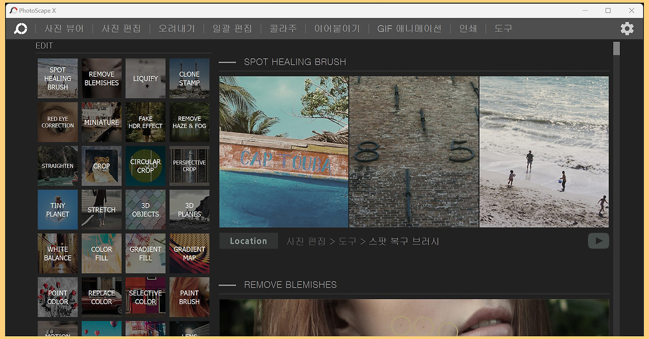Open the Circular Crop tile
Screen dimensions: 649x339
click(x=146, y=166)
